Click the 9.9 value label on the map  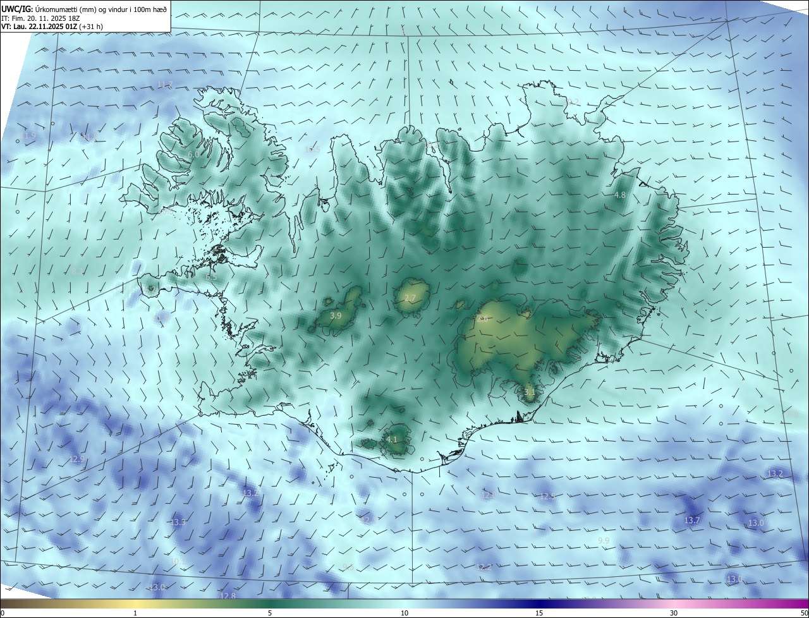[604, 540]
